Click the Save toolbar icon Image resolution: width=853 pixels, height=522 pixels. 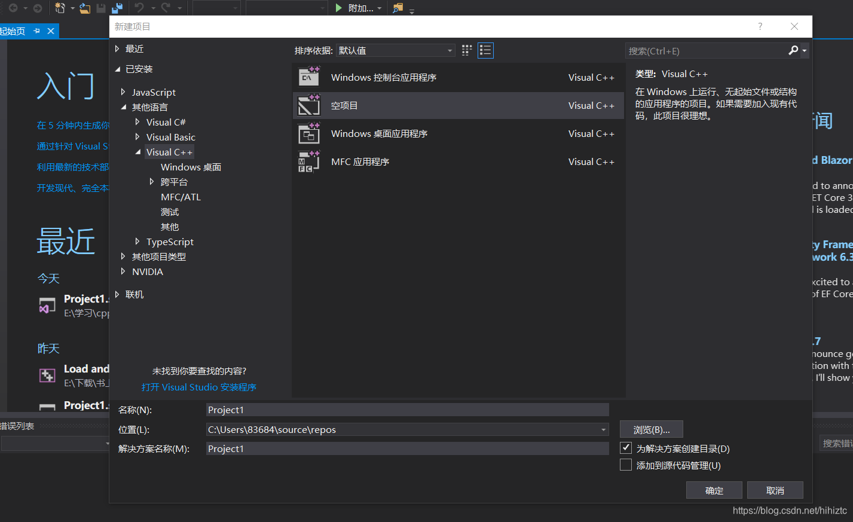pos(101,8)
